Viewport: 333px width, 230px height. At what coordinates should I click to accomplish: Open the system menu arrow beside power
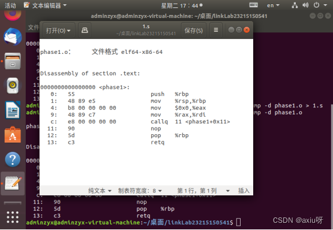(325, 5)
